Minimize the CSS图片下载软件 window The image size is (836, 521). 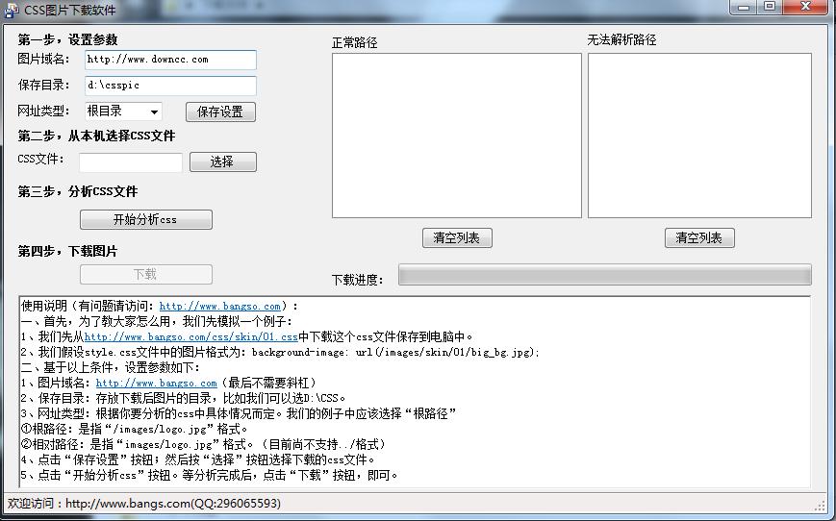coord(745,8)
